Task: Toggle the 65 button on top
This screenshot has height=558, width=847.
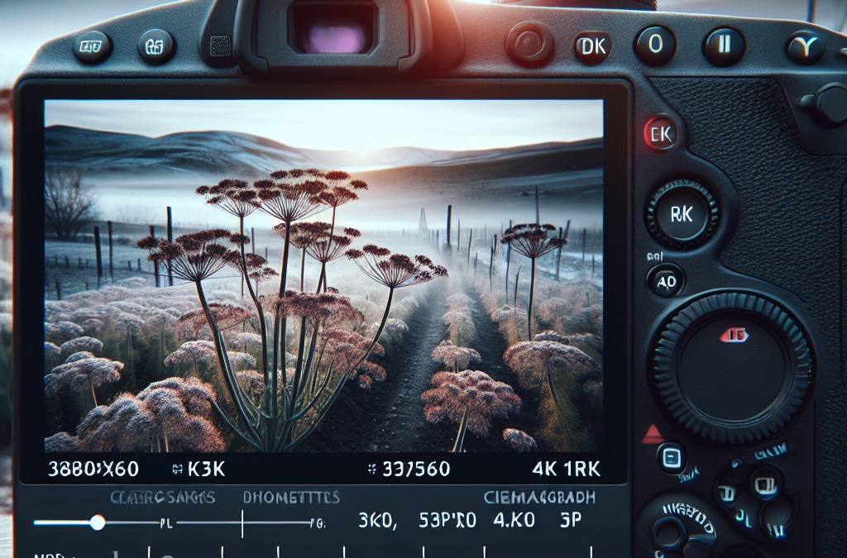Action: tap(156, 47)
